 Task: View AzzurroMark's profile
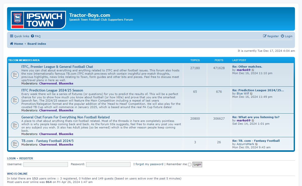[245, 144]
